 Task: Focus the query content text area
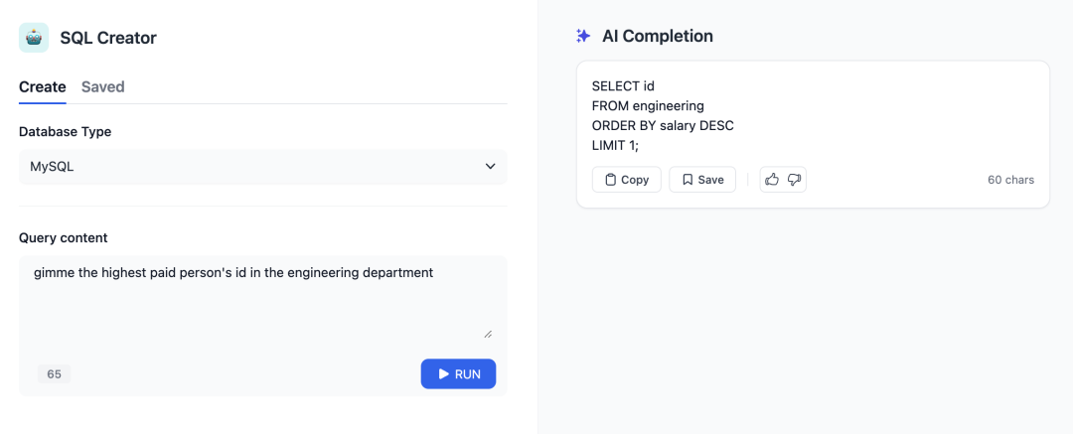[262, 298]
